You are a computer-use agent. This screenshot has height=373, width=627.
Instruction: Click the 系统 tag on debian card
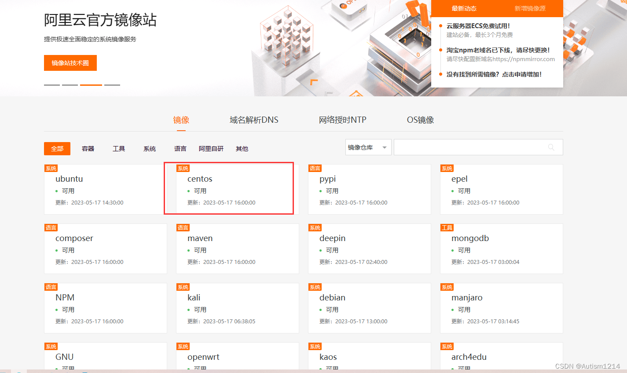click(x=315, y=287)
